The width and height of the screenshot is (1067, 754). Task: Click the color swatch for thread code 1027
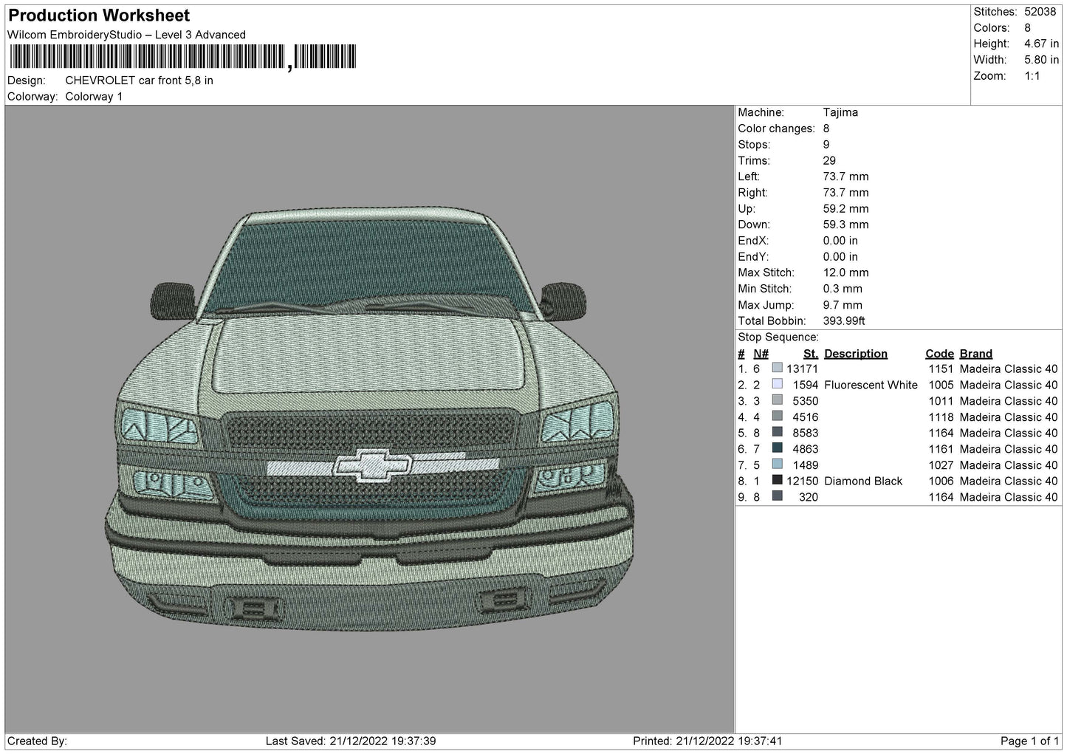[777, 464]
